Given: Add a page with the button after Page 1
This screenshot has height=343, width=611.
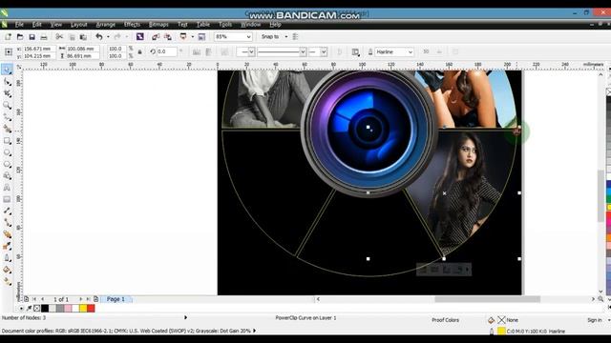Looking at the screenshot, I should pos(95,299).
